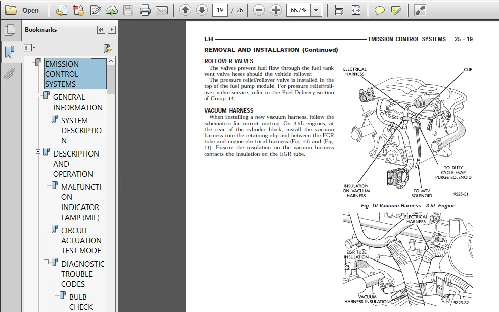Go to next page with down arrow

pos(201,10)
